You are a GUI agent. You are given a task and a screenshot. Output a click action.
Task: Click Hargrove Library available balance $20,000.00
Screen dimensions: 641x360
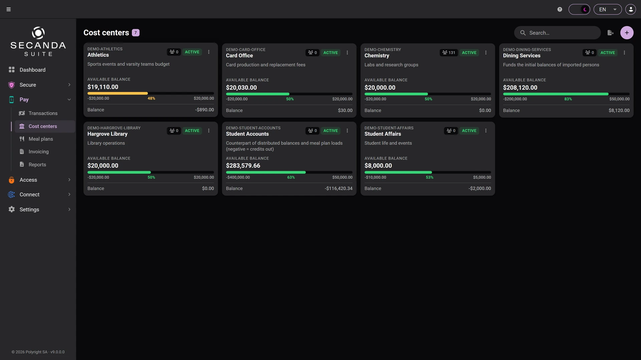coord(103,166)
